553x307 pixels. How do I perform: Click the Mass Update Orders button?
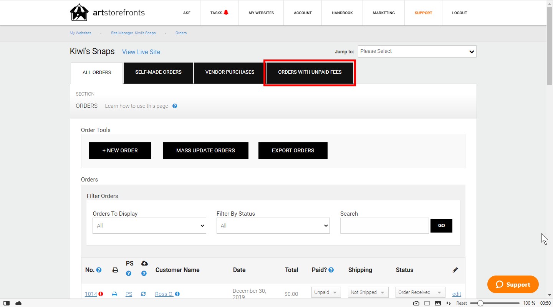point(205,150)
